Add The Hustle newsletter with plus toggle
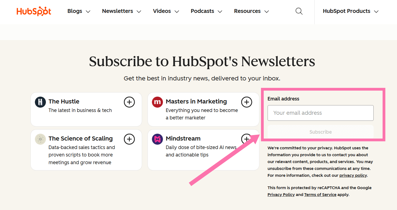 [129, 102]
